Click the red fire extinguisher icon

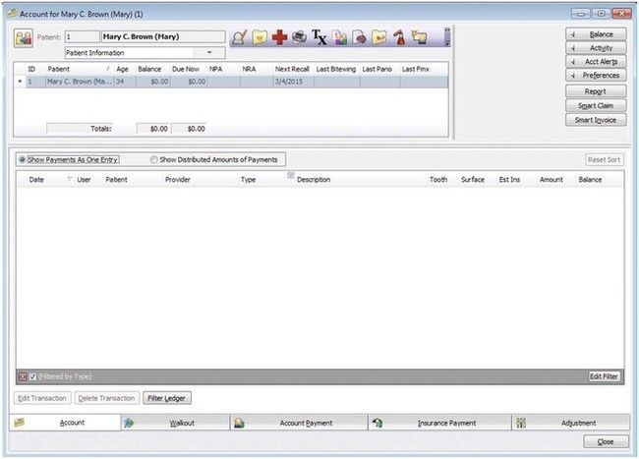[400, 38]
